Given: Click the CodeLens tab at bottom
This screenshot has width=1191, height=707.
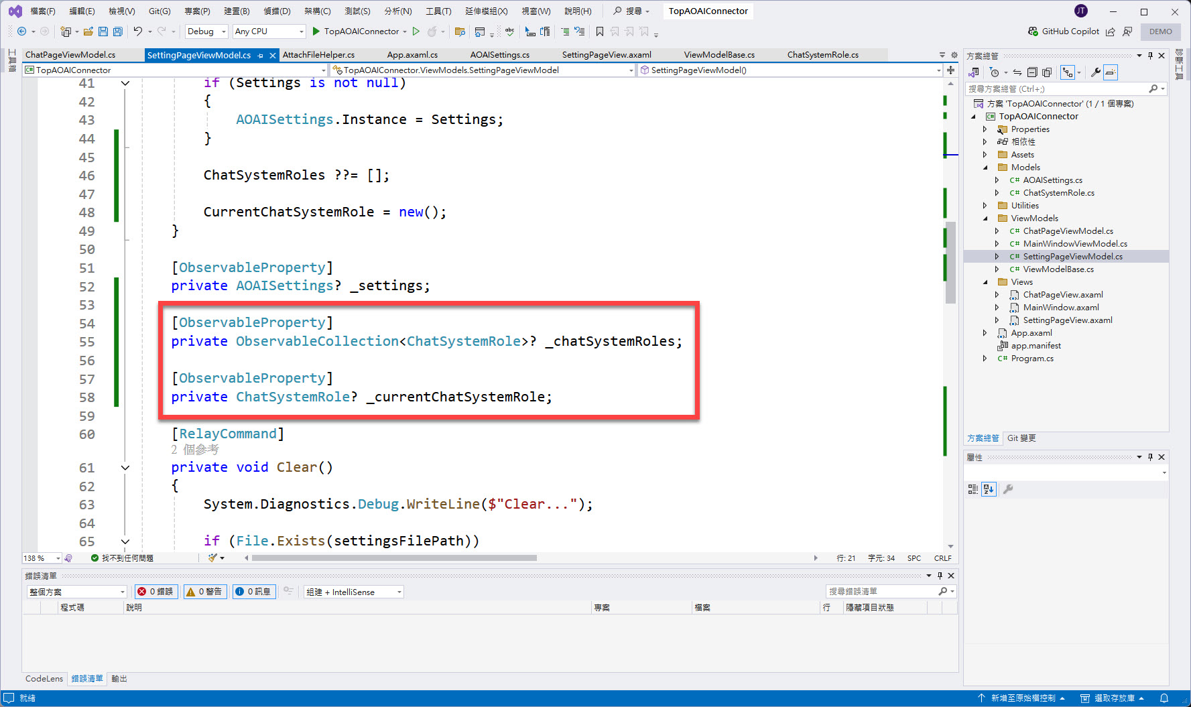Looking at the screenshot, I should click(x=44, y=679).
